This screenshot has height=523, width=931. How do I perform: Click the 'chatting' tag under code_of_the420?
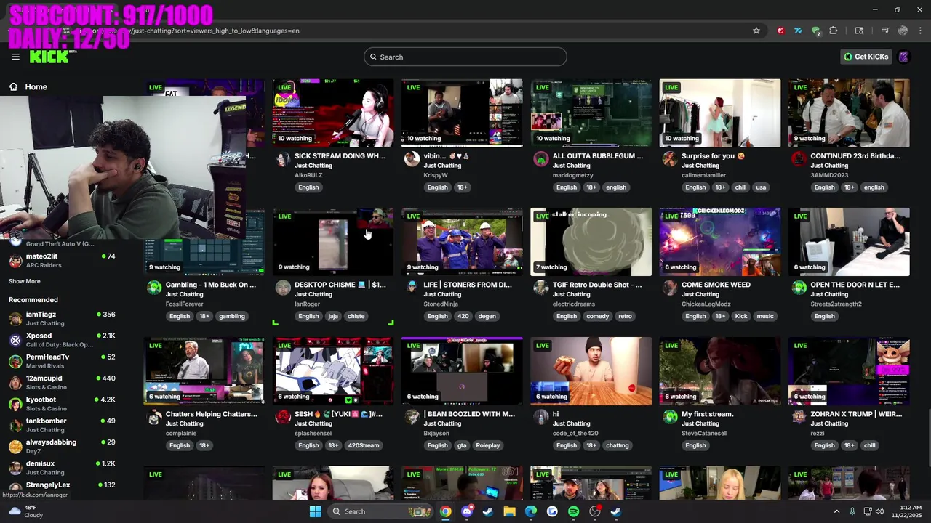click(x=617, y=445)
